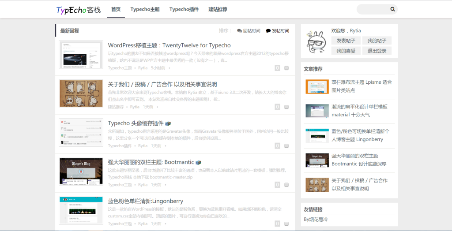Click reply count badge on WordPress移植主题 post
Screen dimensions: 452x231
tap(277, 68)
